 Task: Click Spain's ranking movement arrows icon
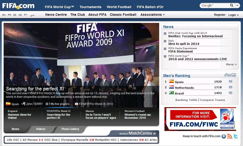coord(230,81)
